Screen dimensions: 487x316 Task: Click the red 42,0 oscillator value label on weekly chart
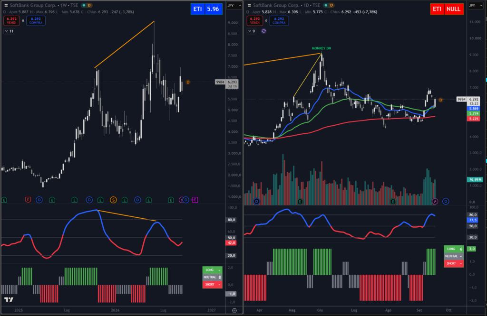(x=231, y=243)
